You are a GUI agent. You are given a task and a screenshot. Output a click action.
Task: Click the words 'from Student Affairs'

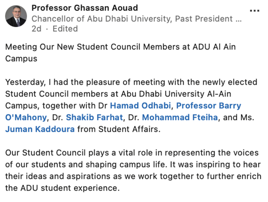tap(118, 129)
